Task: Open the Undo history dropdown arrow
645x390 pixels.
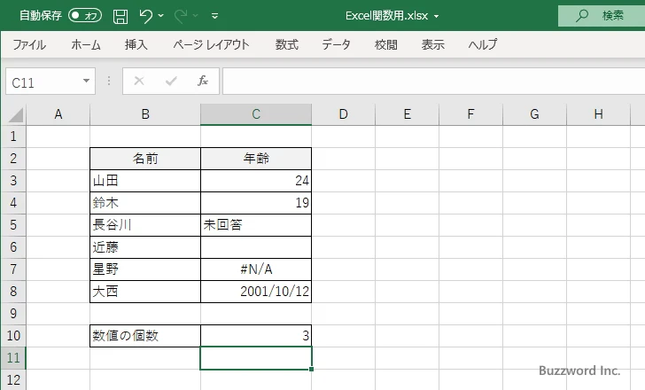Action: 161,16
